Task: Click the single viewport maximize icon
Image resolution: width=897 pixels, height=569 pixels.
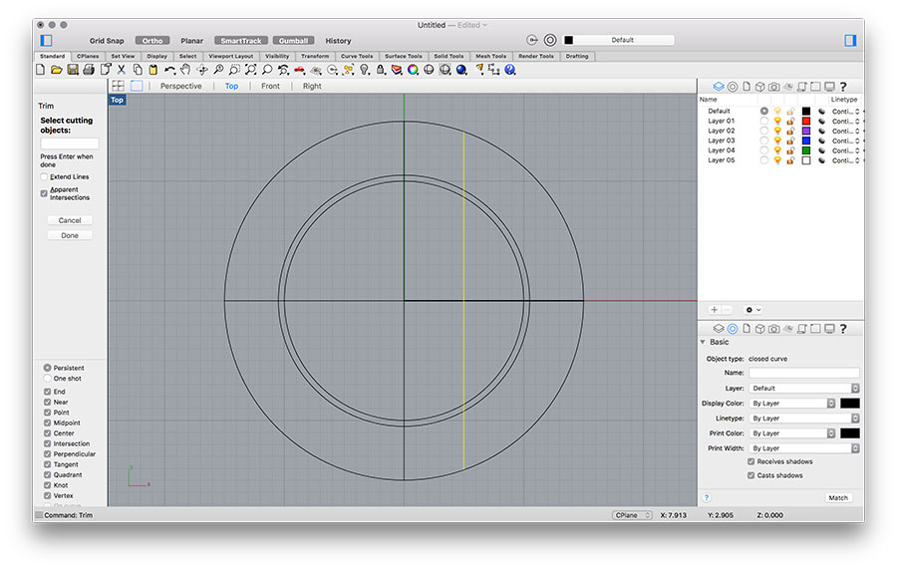Action: [137, 86]
